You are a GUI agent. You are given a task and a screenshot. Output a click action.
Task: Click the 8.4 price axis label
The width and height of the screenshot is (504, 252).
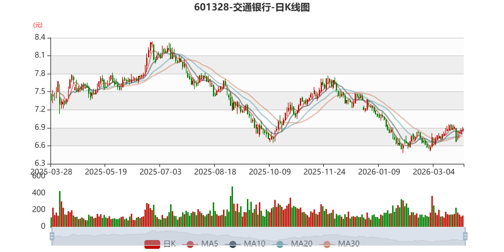click(40, 37)
